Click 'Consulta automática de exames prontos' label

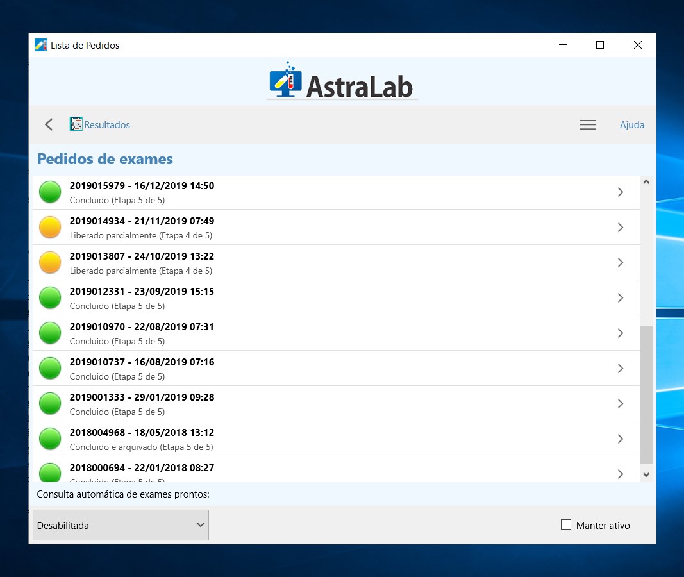click(123, 494)
